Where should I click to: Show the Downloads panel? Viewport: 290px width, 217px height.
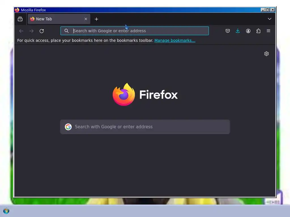[238, 31]
